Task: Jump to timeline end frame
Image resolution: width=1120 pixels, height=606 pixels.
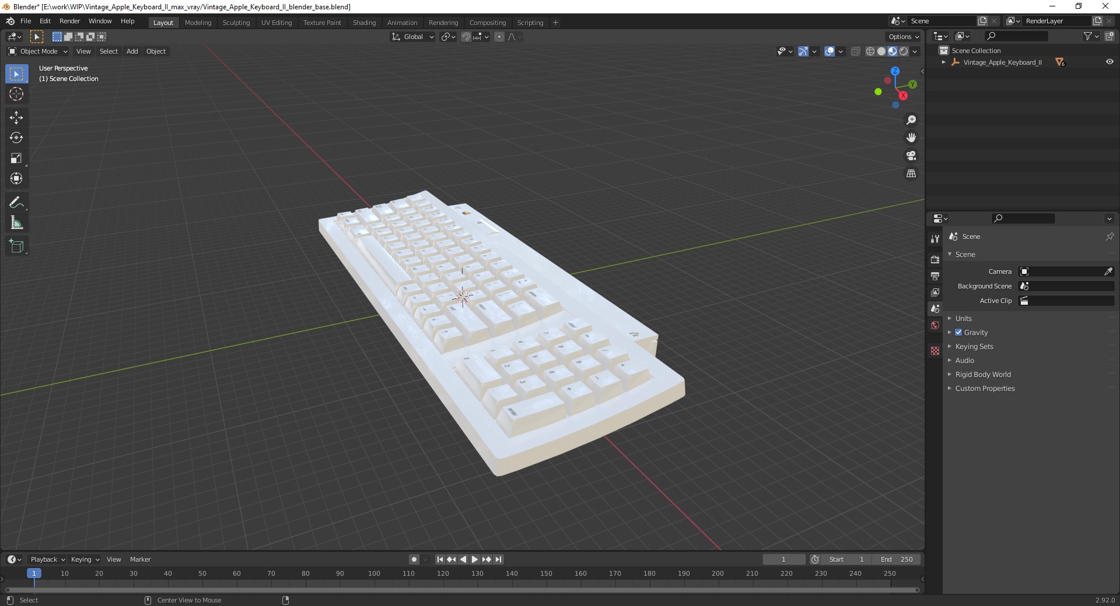Action: point(498,559)
